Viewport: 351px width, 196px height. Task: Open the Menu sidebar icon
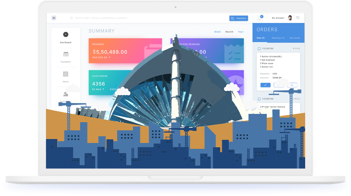(x=65, y=74)
